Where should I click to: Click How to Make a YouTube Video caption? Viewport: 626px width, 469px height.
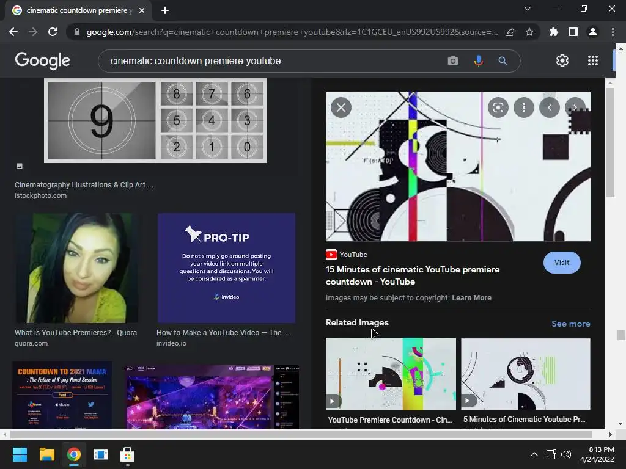(223, 333)
